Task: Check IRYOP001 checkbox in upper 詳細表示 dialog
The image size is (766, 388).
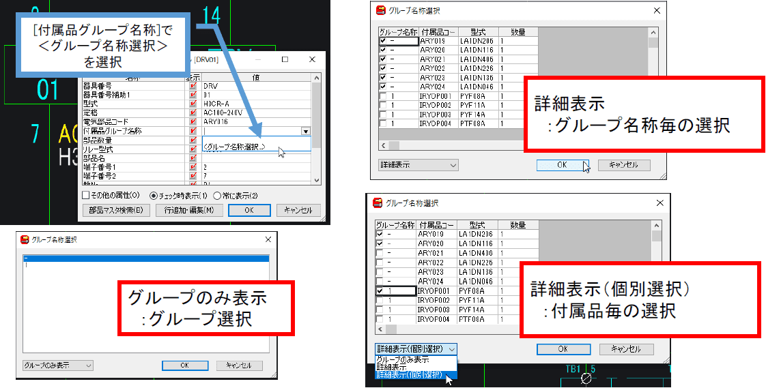Action: pyautogui.click(x=382, y=96)
